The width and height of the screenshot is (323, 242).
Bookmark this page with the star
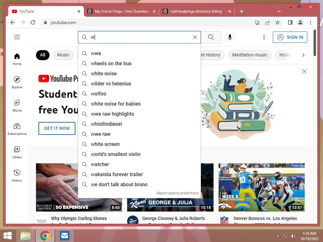coord(278,22)
